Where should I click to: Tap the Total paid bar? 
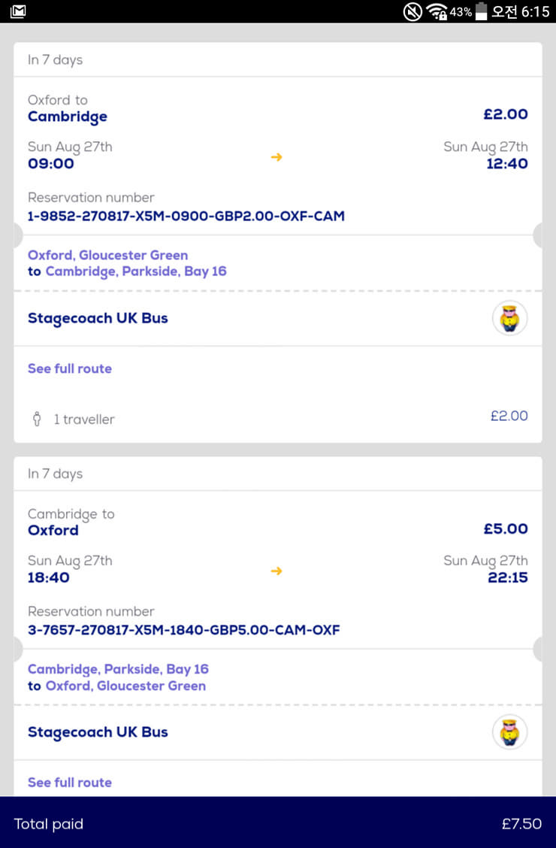[278, 823]
